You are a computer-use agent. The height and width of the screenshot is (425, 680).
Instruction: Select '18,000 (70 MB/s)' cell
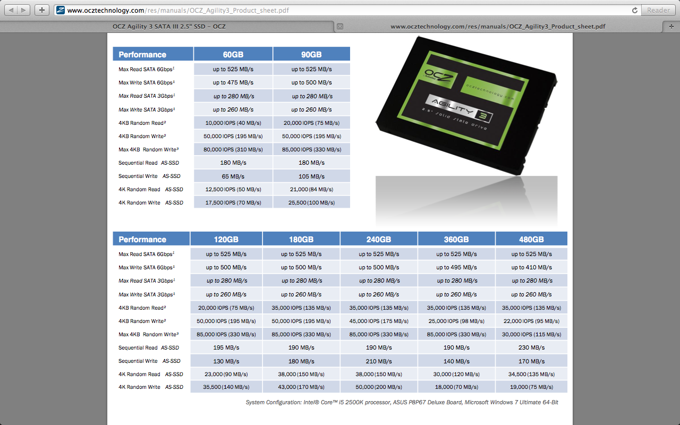(x=456, y=387)
